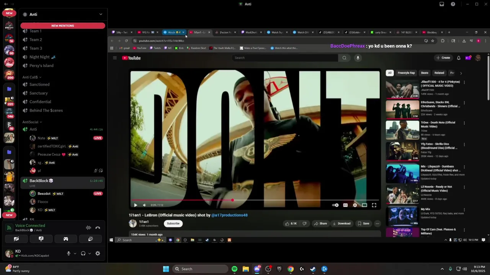
Task: Open headphone output options arrow
Action: [x=90, y=253]
